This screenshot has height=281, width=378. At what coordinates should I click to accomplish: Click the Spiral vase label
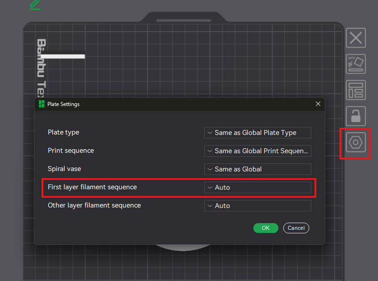pyautogui.click(x=64, y=169)
